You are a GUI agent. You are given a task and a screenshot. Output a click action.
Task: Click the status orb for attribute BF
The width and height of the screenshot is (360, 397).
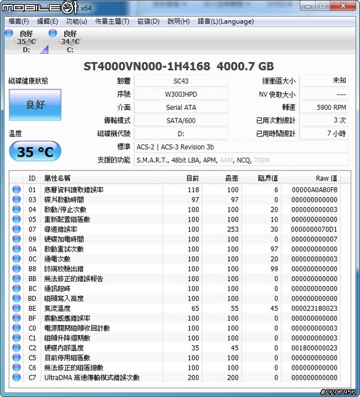coord(17,318)
